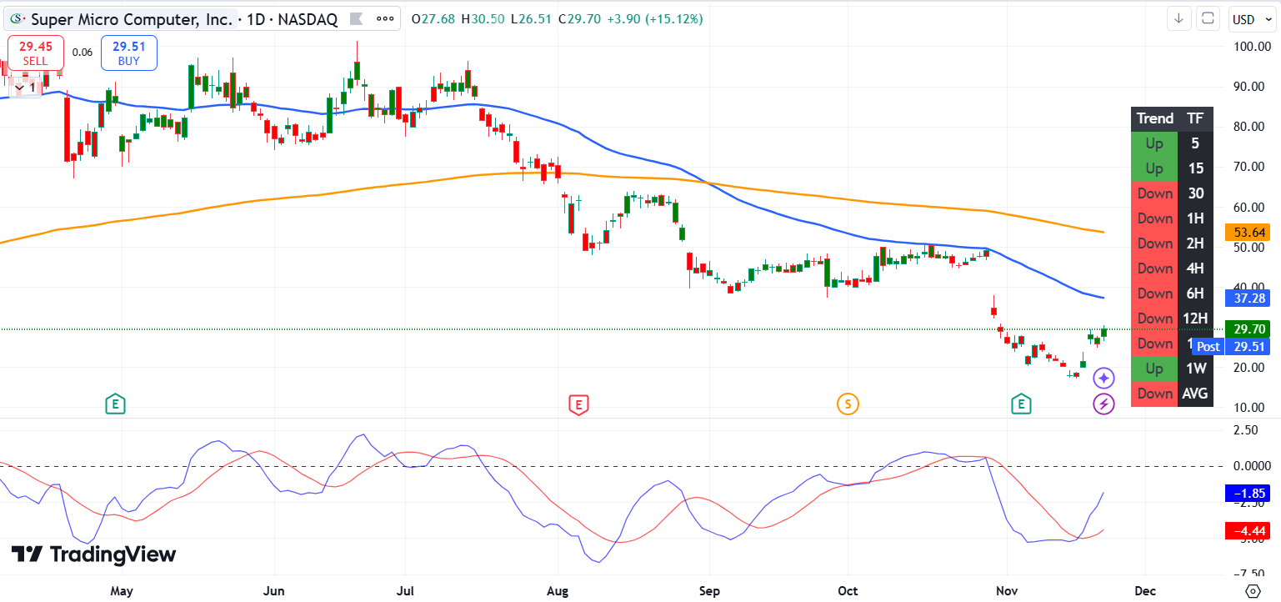Click the green earnings E marker near May
Screen dimensions: 1281x602
pos(115,405)
